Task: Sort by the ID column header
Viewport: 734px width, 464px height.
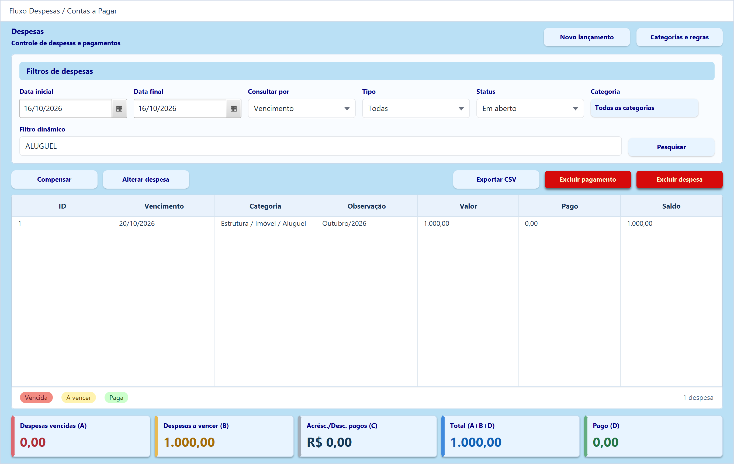Action: [x=62, y=206]
